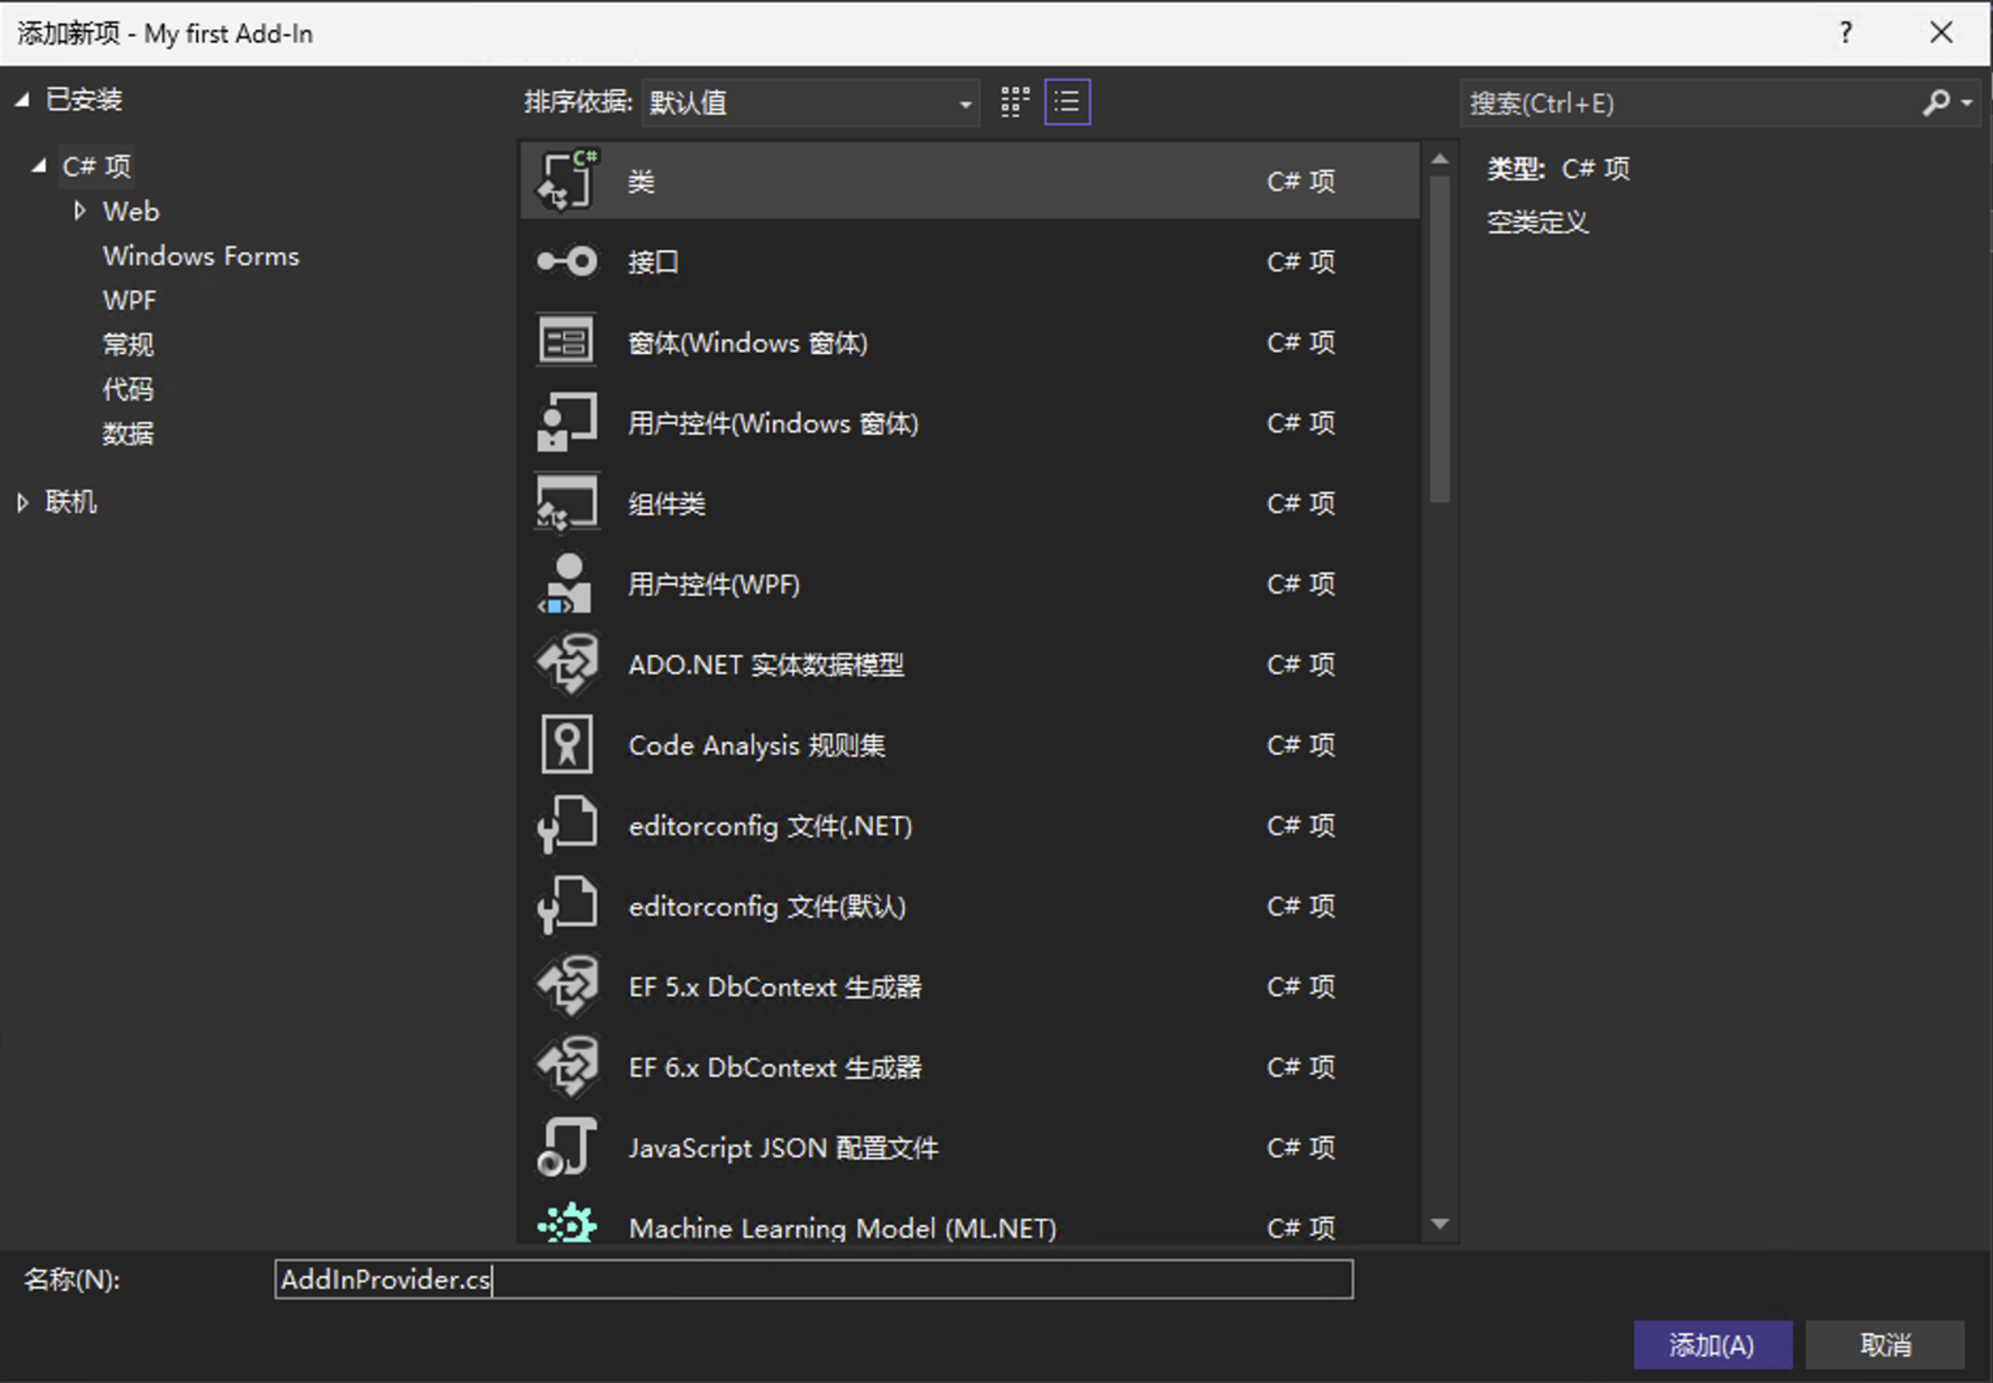1993x1383 pixels.
Task: Click the search magnifier icon
Action: tap(1934, 103)
